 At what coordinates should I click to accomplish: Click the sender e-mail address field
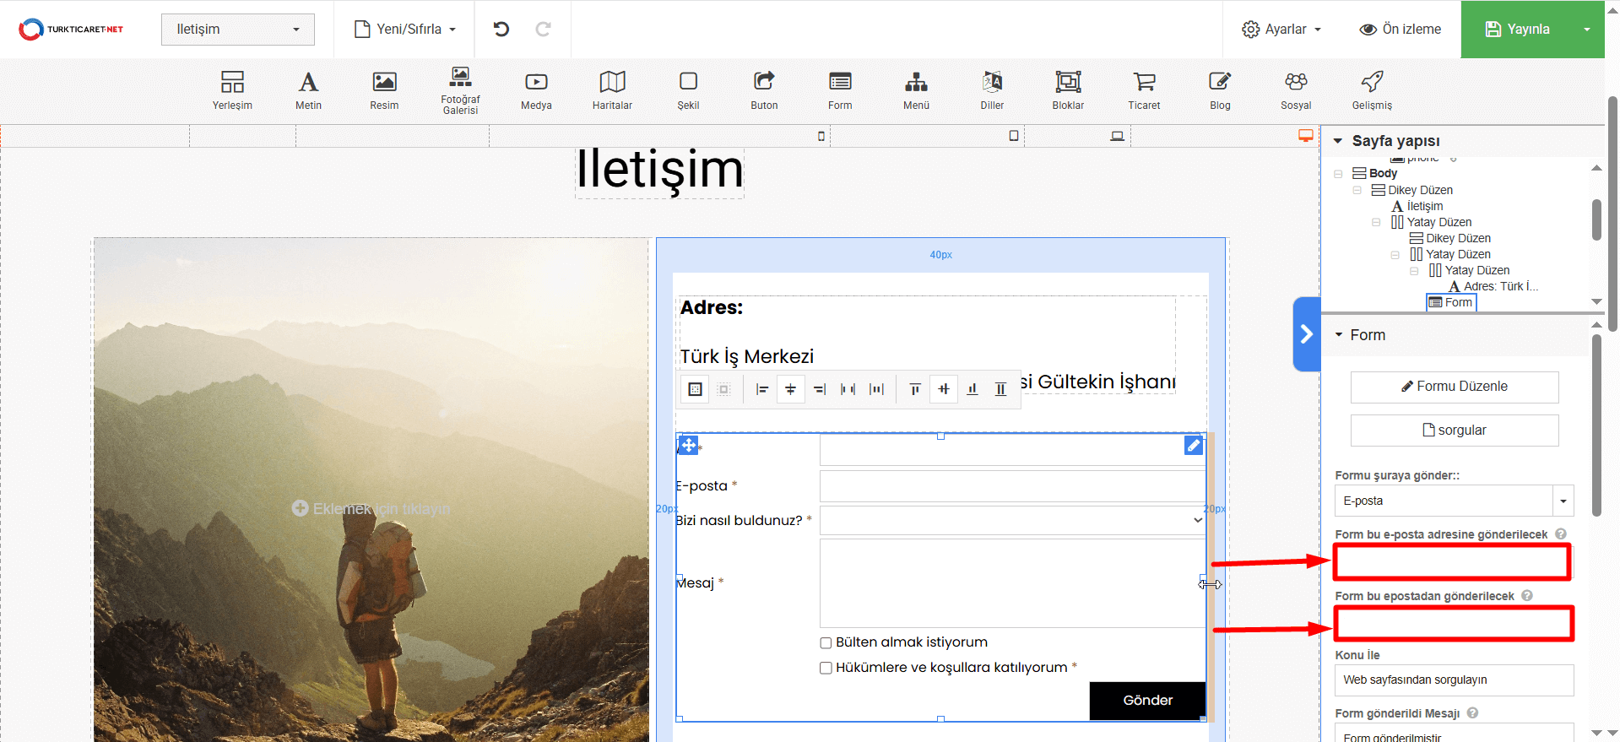(x=1454, y=624)
